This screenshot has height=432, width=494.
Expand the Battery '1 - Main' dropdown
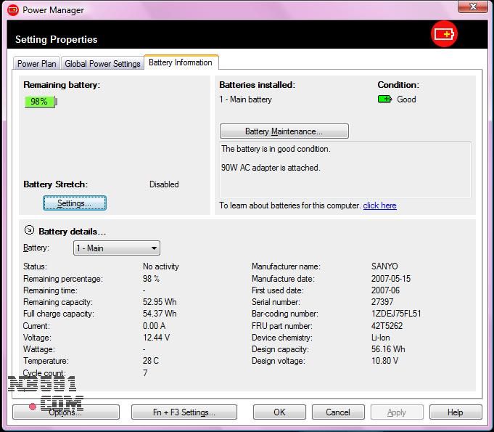116,248
